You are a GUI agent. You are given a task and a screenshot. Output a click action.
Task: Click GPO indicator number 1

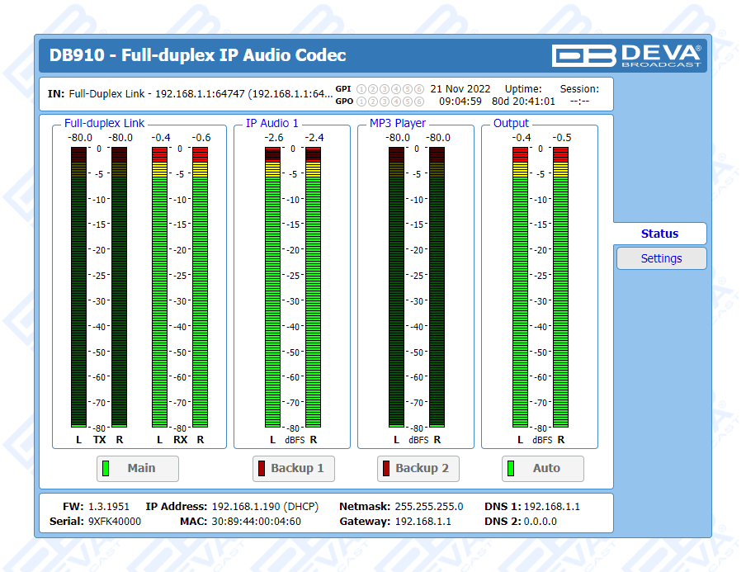tap(361, 102)
